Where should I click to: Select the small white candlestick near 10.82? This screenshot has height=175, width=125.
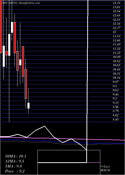[x=20, y=62]
